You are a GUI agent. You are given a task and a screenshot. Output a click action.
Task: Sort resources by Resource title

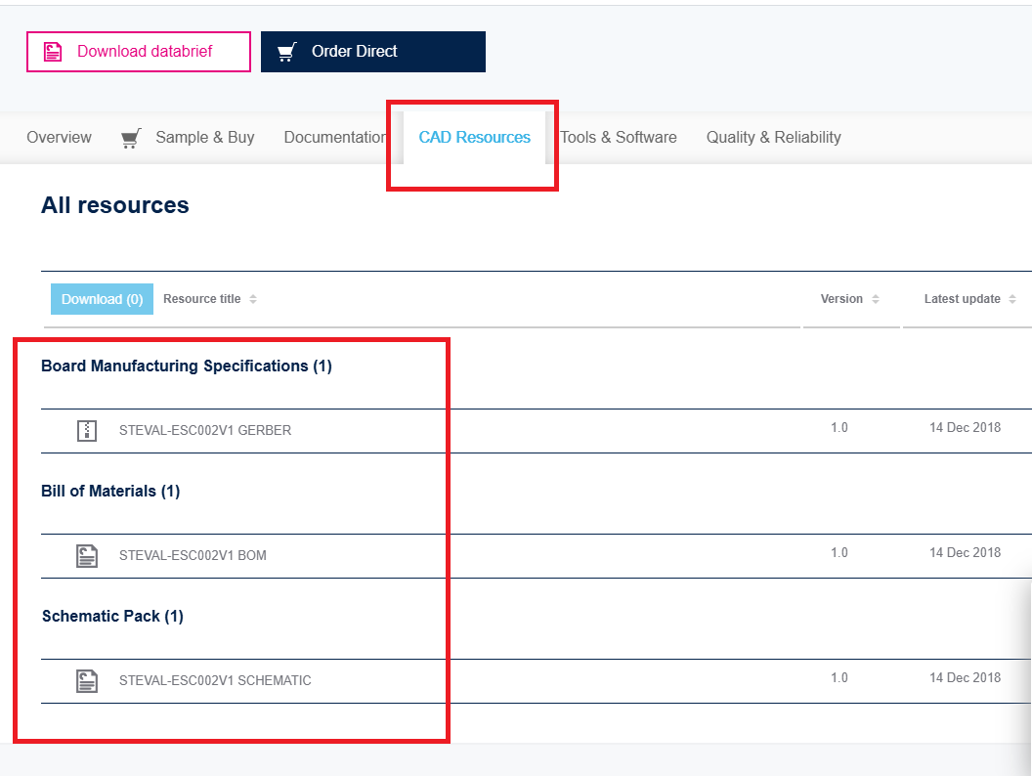pos(209,298)
